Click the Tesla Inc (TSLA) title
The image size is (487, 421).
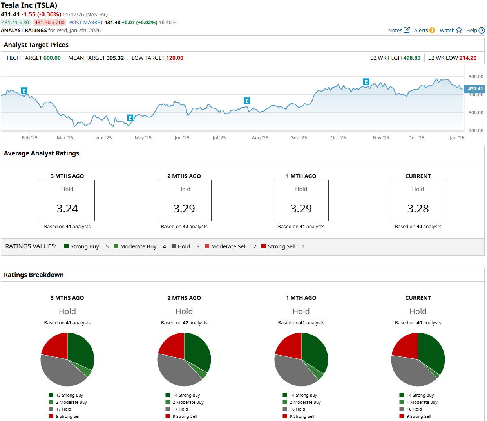[x=29, y=5]
